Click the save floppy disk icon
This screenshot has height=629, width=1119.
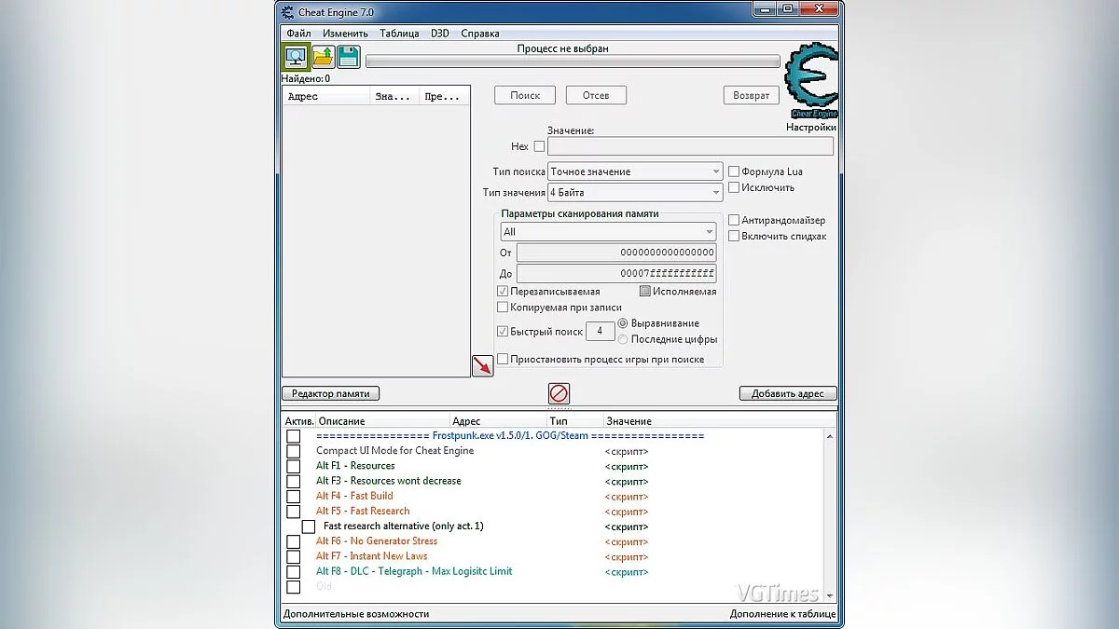tap(349, 57)
